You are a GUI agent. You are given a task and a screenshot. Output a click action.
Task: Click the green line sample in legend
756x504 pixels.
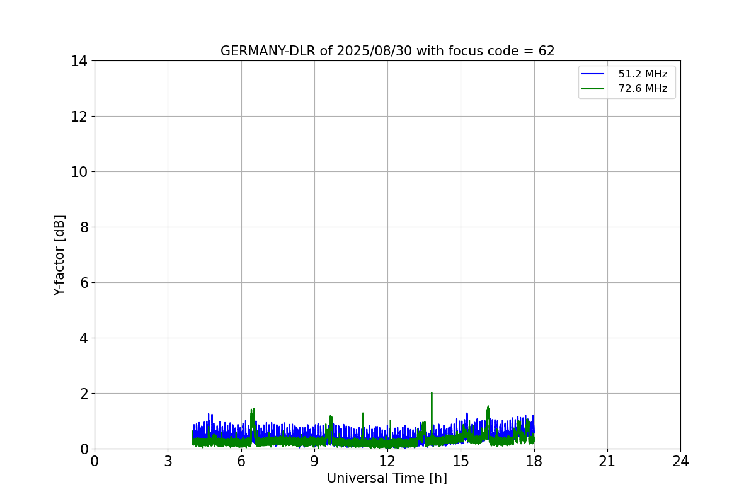[x=593, y=89]
